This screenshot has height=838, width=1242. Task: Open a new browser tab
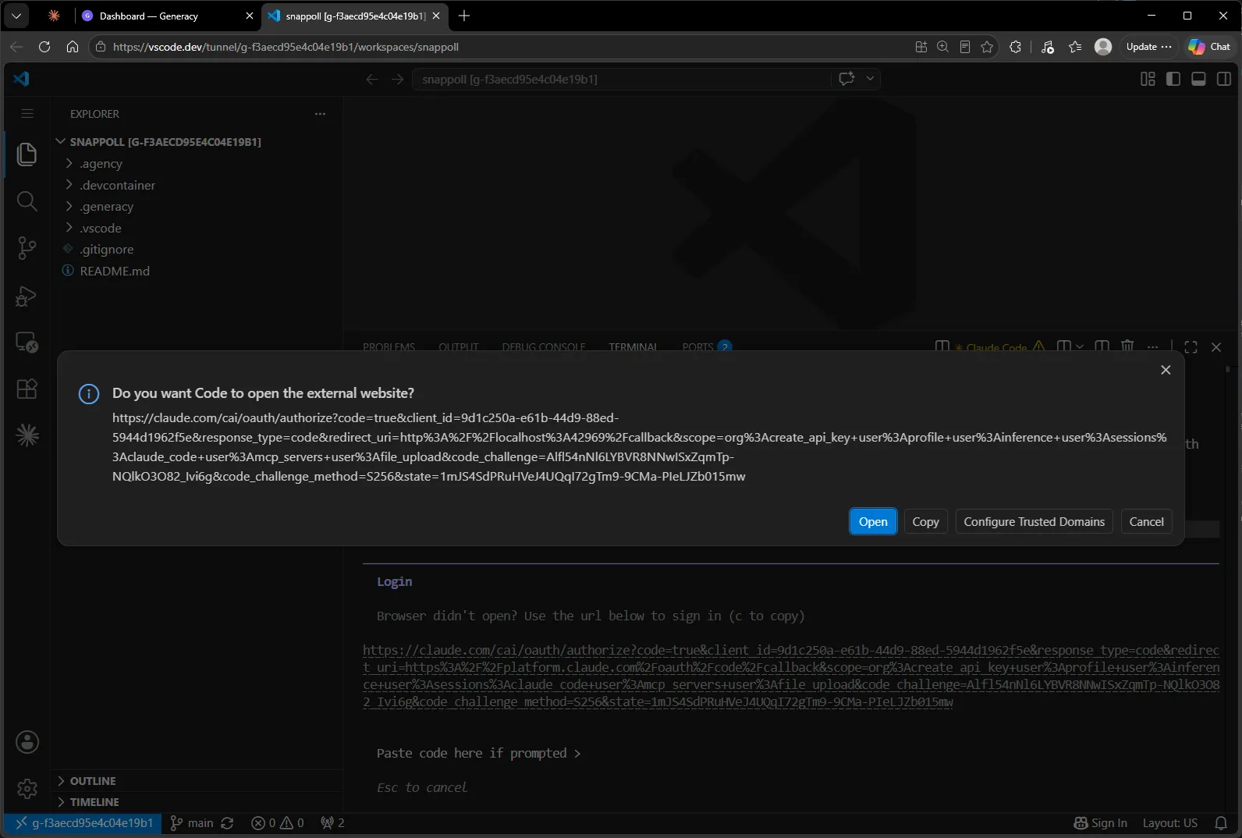tap(464, 16)
